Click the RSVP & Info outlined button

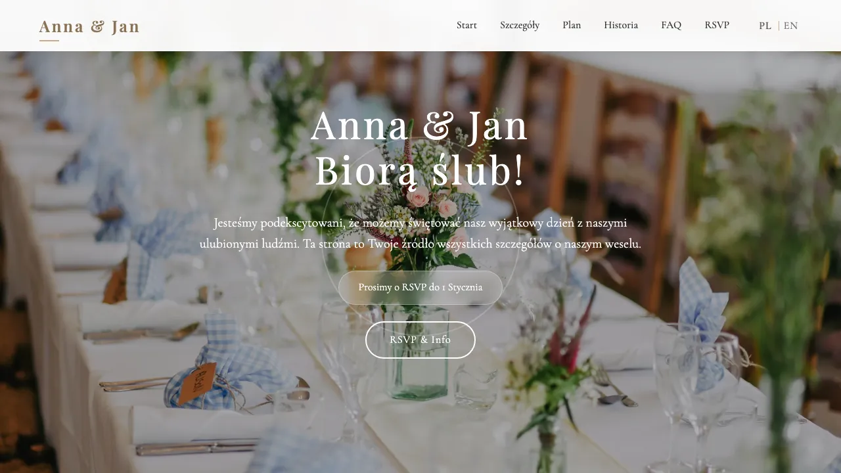pos(420,340)
